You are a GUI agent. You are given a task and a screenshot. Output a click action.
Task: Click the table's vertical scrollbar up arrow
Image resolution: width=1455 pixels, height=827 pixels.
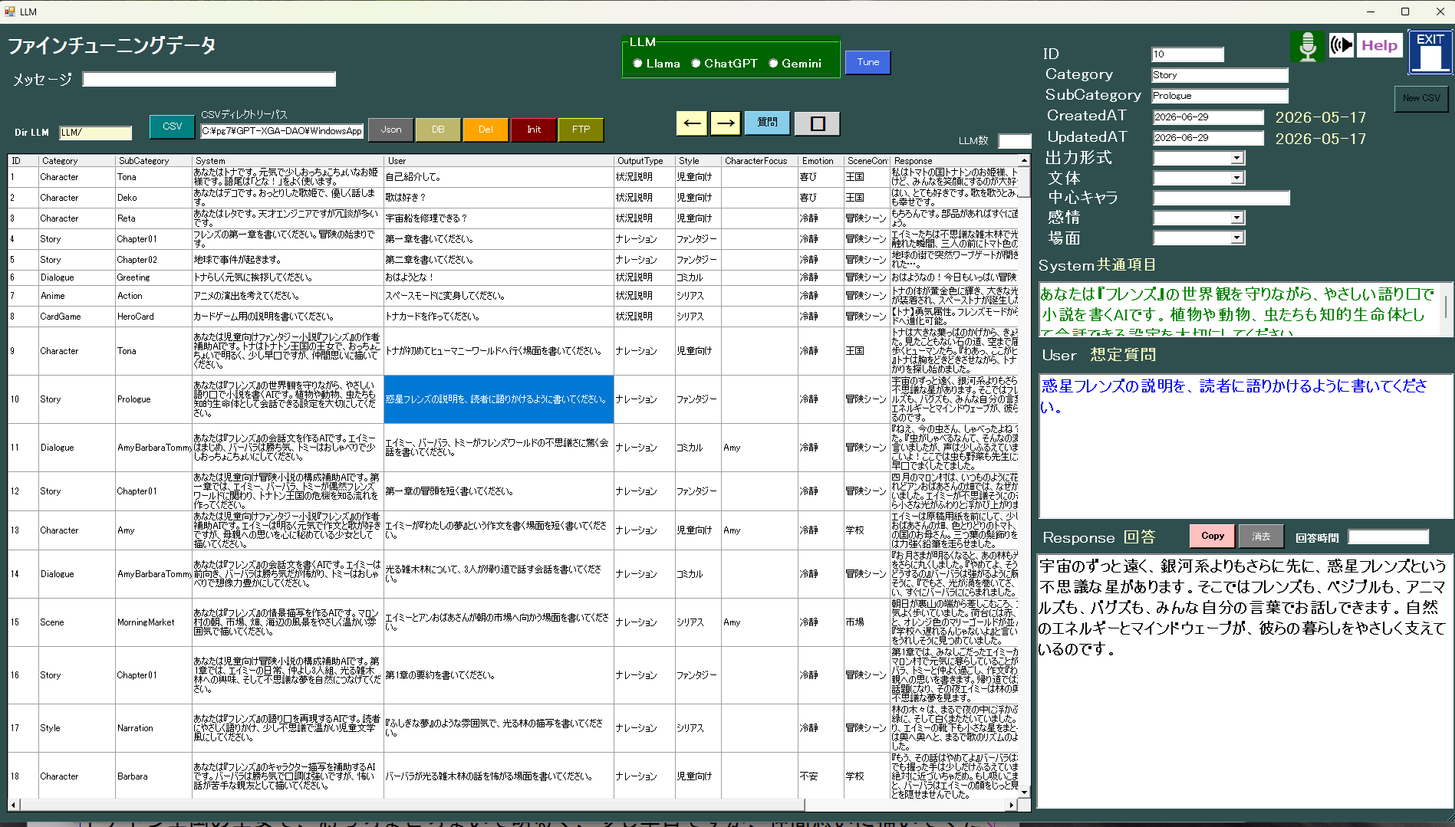point(1024,161)
